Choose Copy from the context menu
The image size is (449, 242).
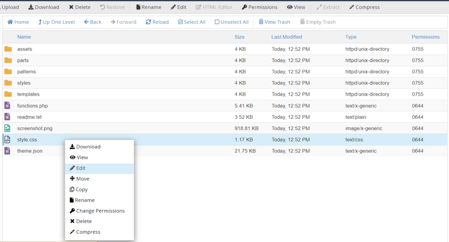pos(100,189)
